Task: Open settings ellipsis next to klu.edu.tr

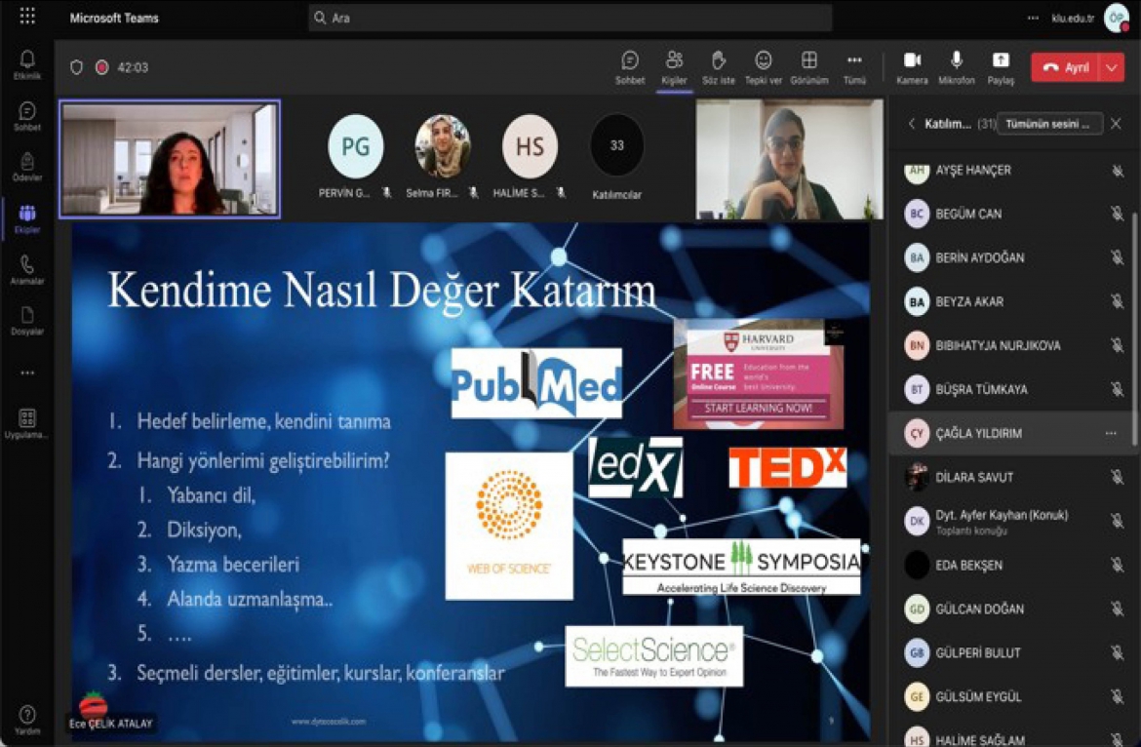Action: 1033,19
